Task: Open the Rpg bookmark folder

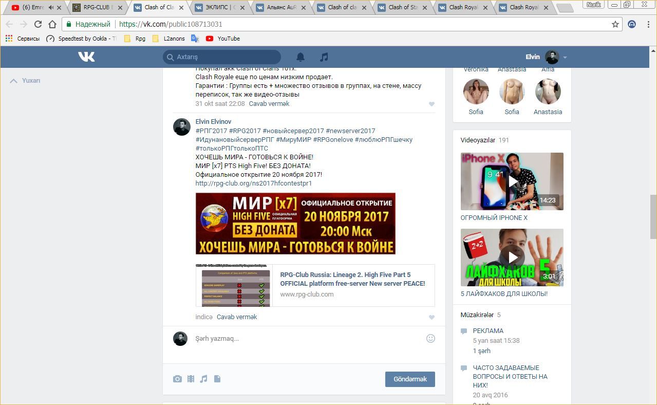Action: pos(135,39)
